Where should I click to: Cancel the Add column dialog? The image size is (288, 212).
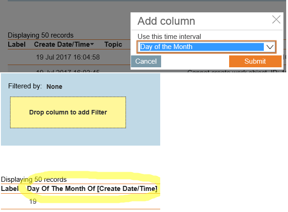pyautogui.click(x=146, y=61)
